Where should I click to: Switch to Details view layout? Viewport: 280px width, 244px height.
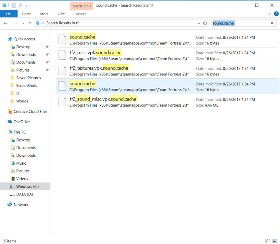click(x=268, y=241)
